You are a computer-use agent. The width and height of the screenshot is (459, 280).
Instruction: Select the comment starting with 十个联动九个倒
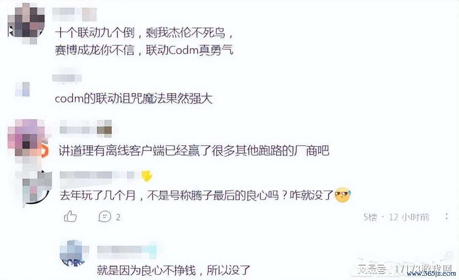coord(144,42)
